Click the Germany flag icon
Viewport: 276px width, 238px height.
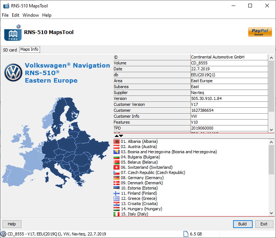[116, 178]
